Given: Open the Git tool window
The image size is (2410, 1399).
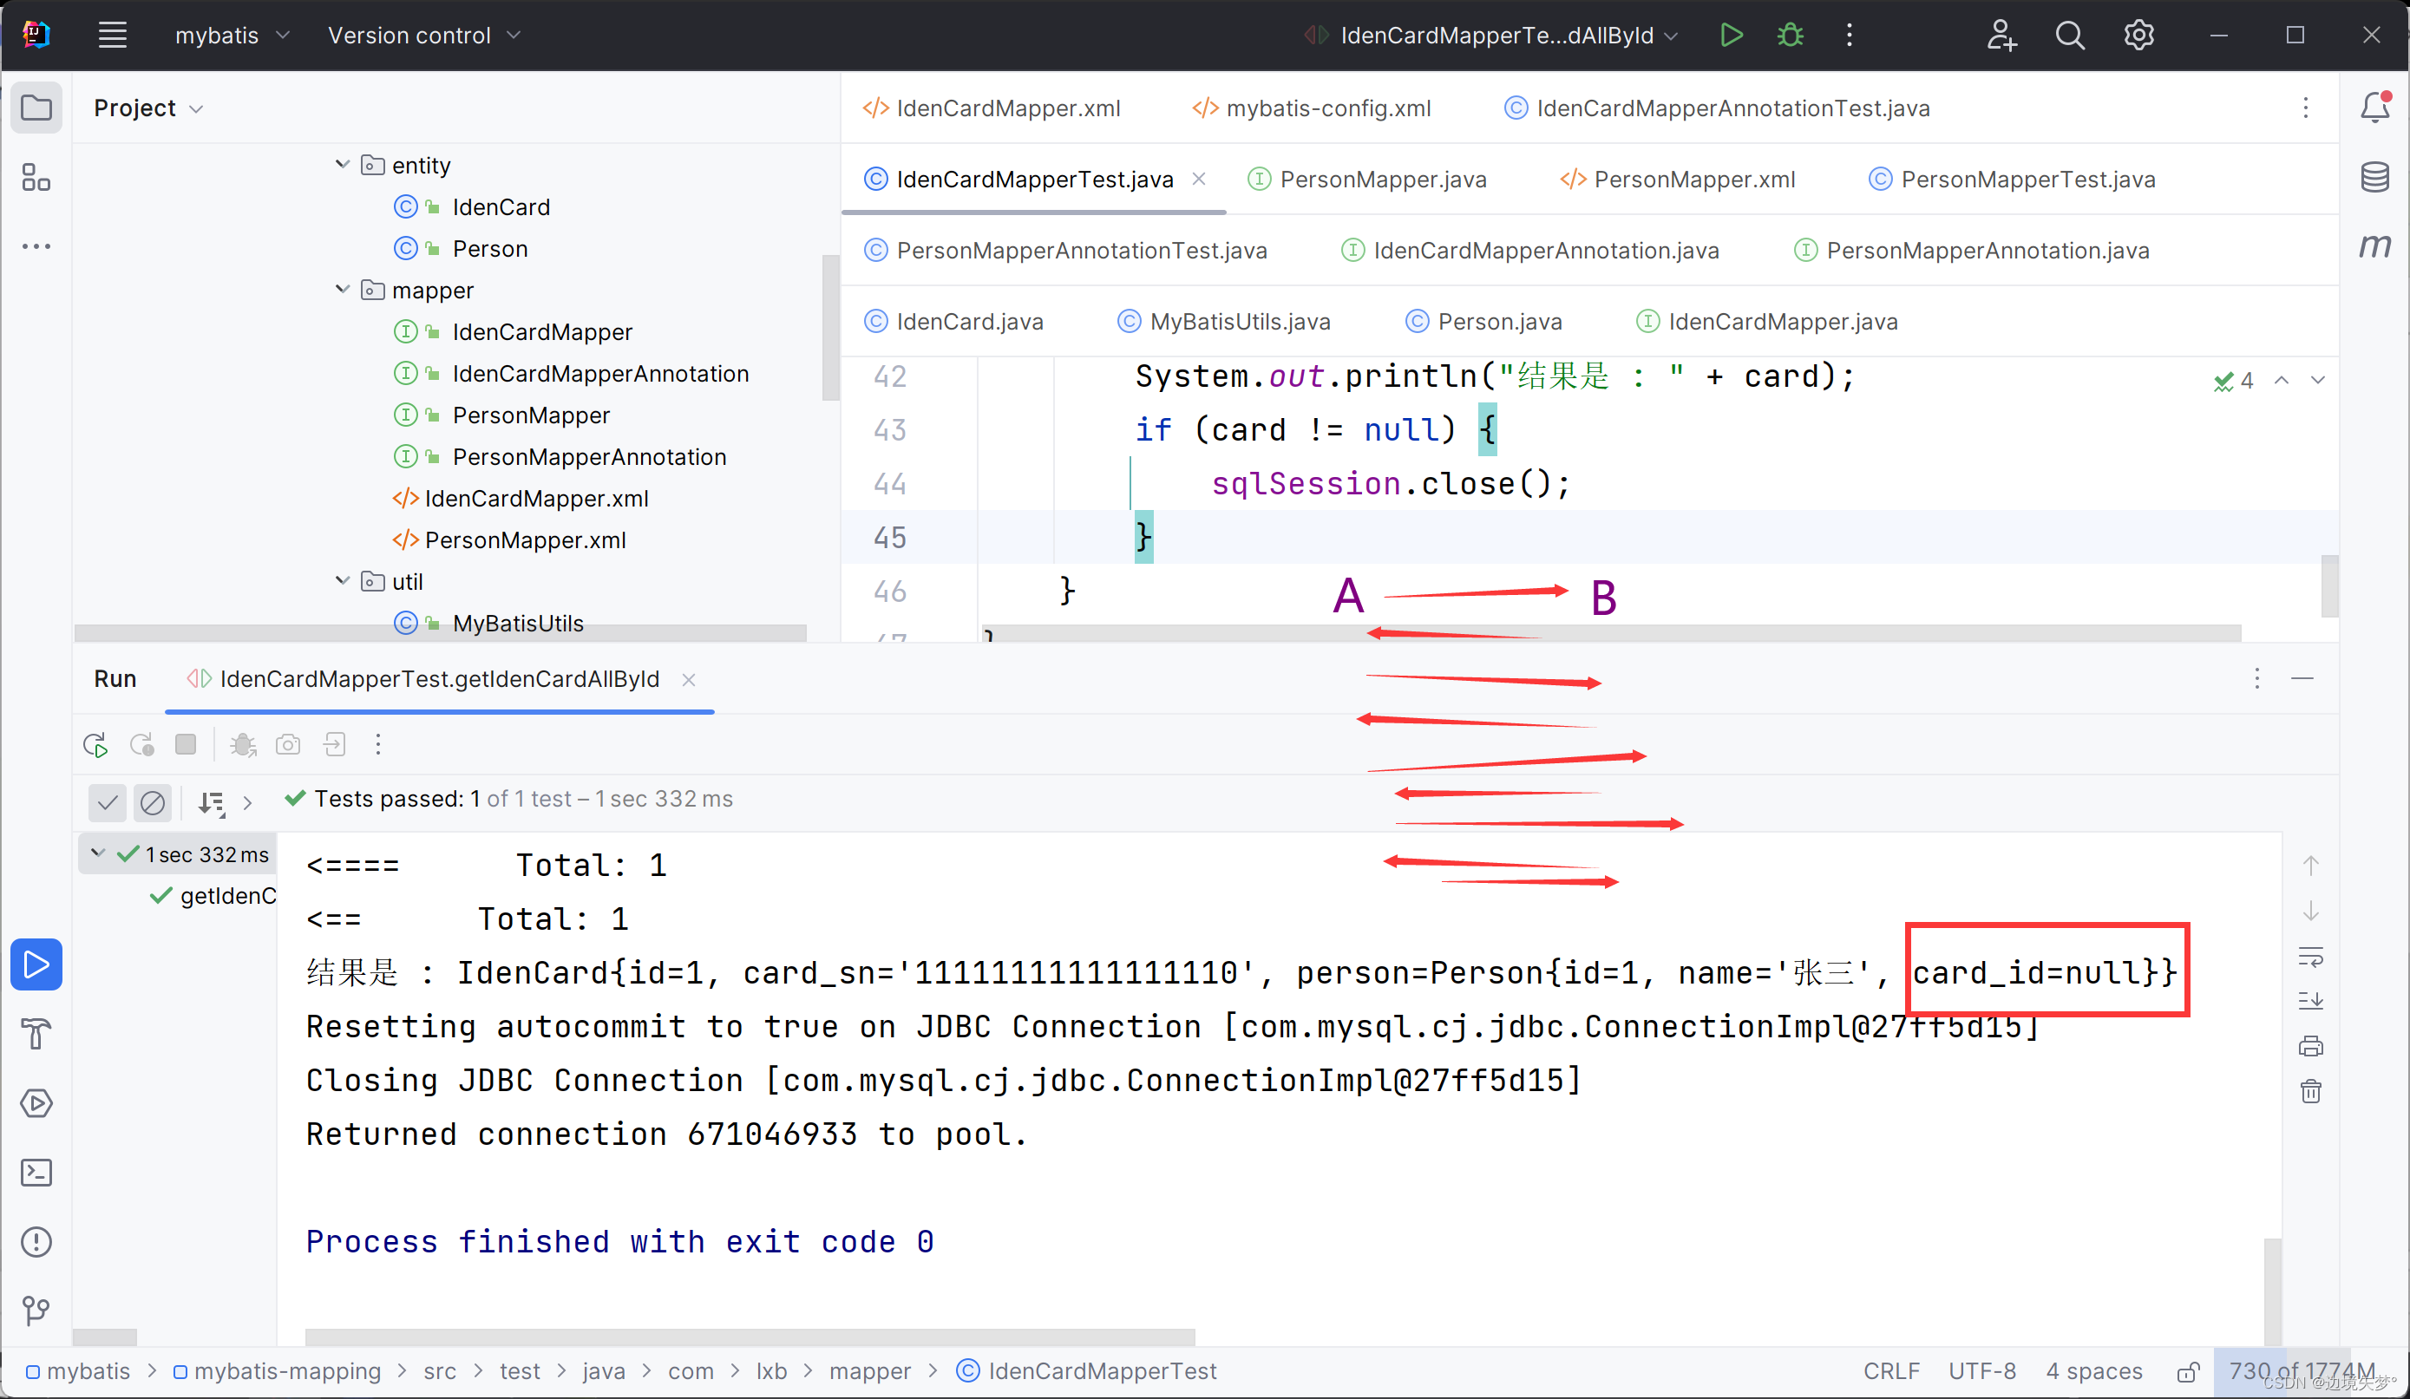Looking at the screenshot, I should [36, 1310].
